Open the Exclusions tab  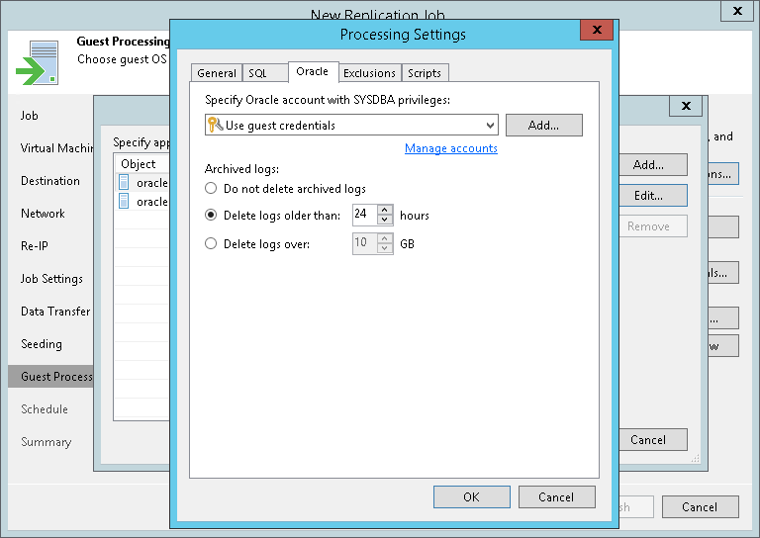coord(370,73)
